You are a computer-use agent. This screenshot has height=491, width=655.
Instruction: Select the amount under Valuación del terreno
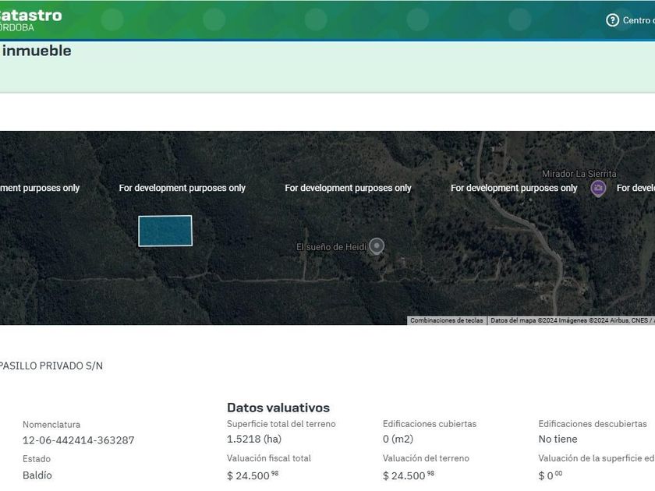coord(409,475)
